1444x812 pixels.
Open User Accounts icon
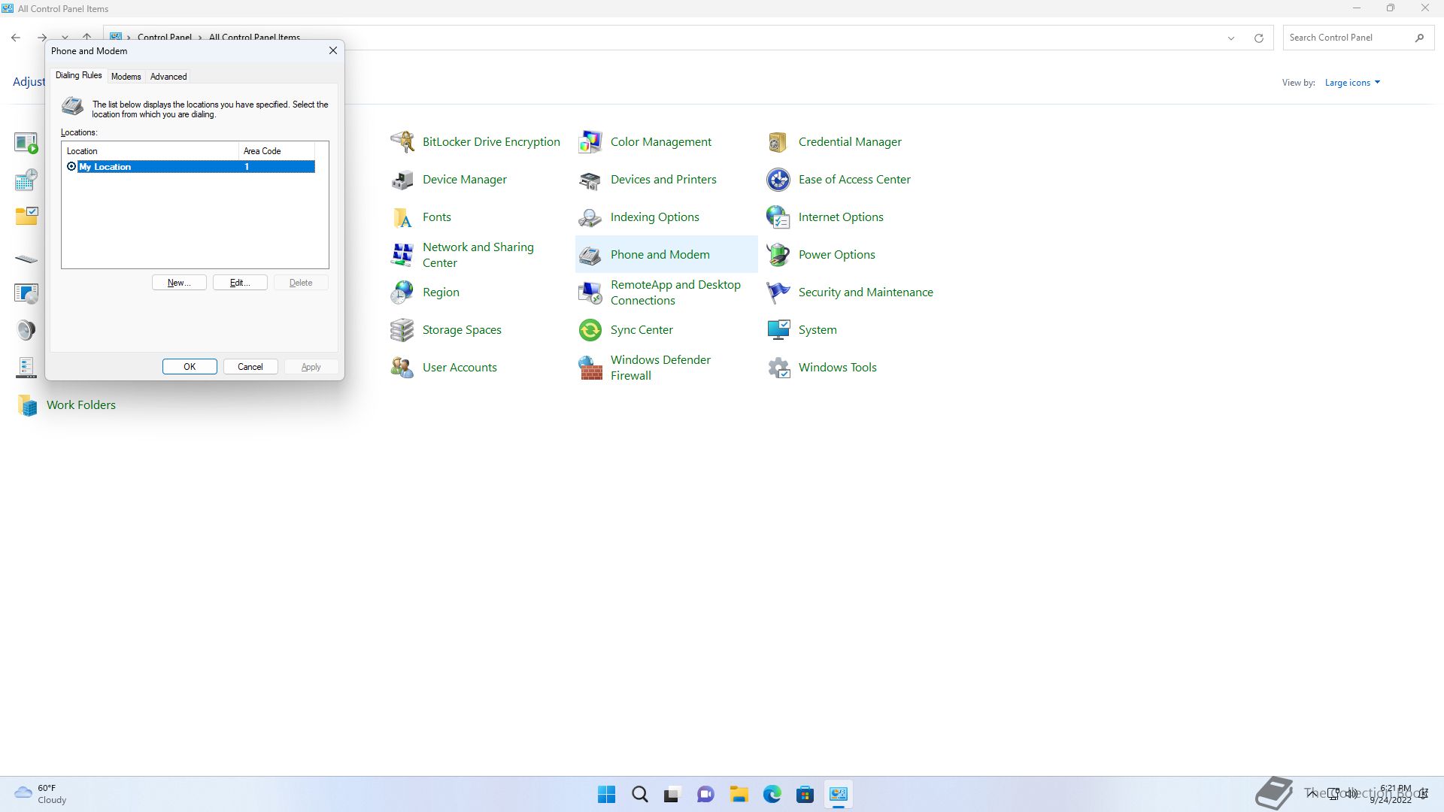coord(402,367)
